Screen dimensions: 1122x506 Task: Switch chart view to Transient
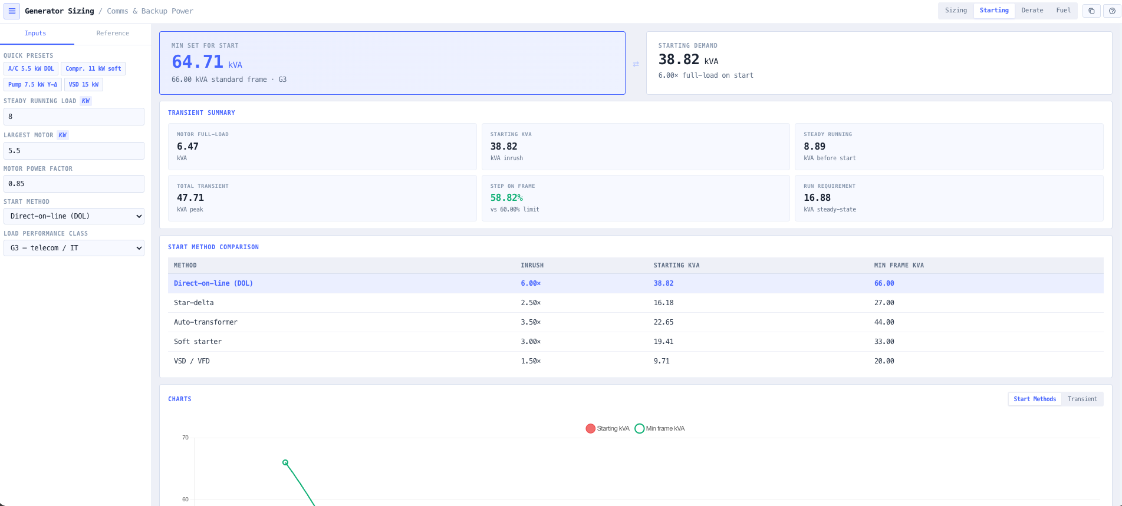coord(1082,399)
